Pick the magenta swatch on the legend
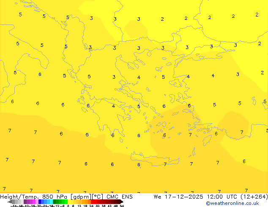Viewport: 268px width, 207px height. tap(34, 202)
